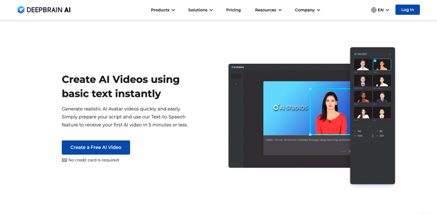Click the script text starting with Hello
This screenshot has height=215, width=437.
tap(308, 140)
